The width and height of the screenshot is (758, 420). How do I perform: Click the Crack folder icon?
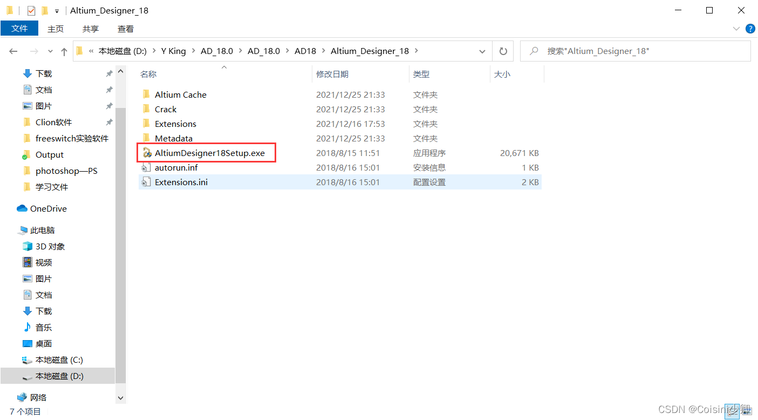[x=146, y=109]
